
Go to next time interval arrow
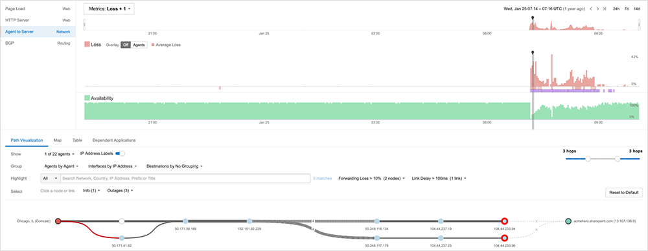[x=597, y=8]
